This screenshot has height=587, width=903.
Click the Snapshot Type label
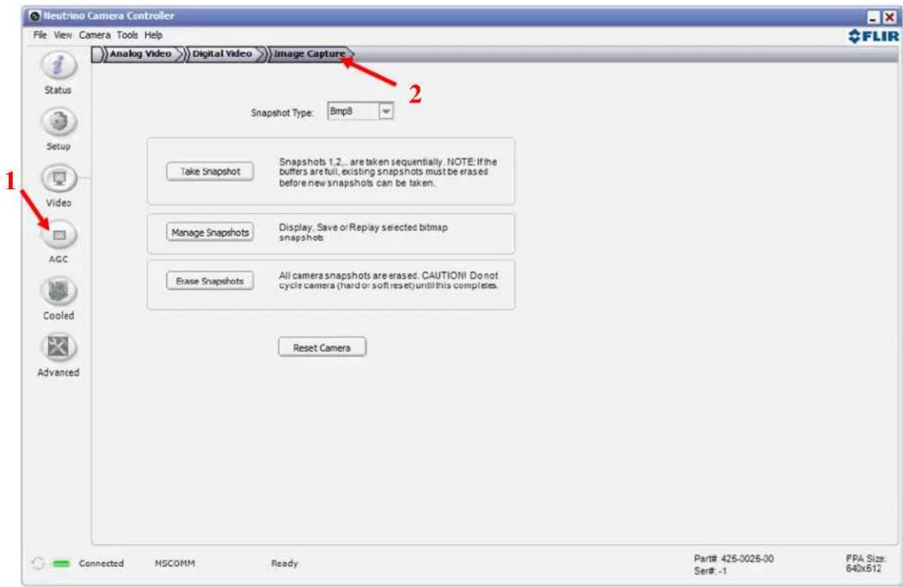pos(284,113)
